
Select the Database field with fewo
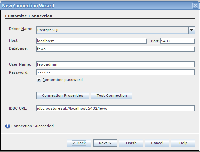(115, 49)
